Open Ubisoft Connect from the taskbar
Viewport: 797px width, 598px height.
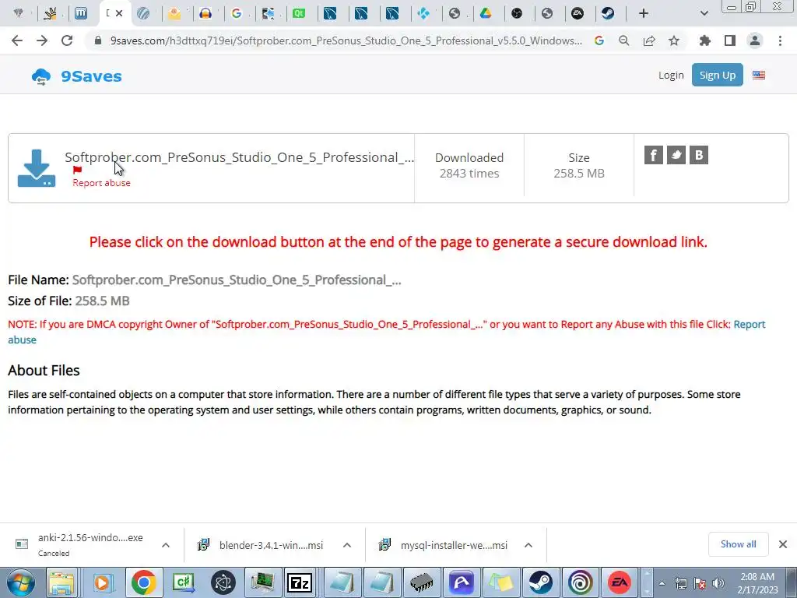click(x=580, y=582)
